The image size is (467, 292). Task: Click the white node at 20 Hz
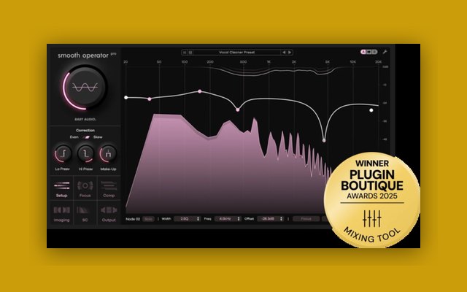(x=126, y=97)
